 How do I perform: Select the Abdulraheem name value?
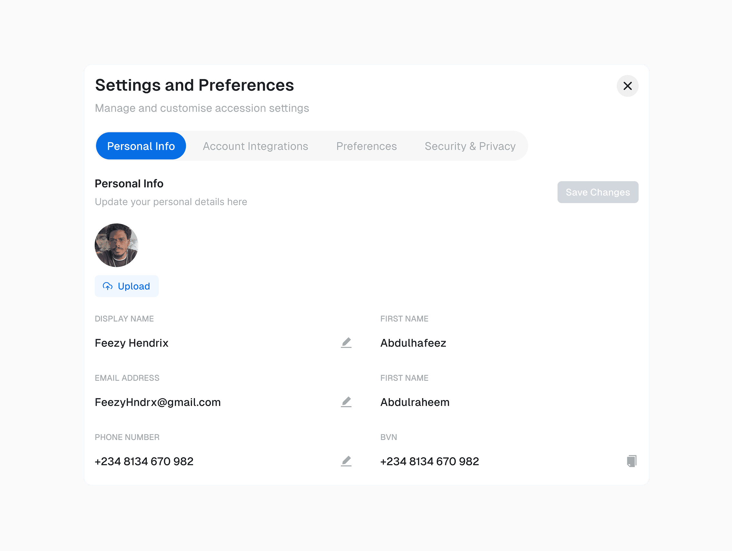coord(415,402)
